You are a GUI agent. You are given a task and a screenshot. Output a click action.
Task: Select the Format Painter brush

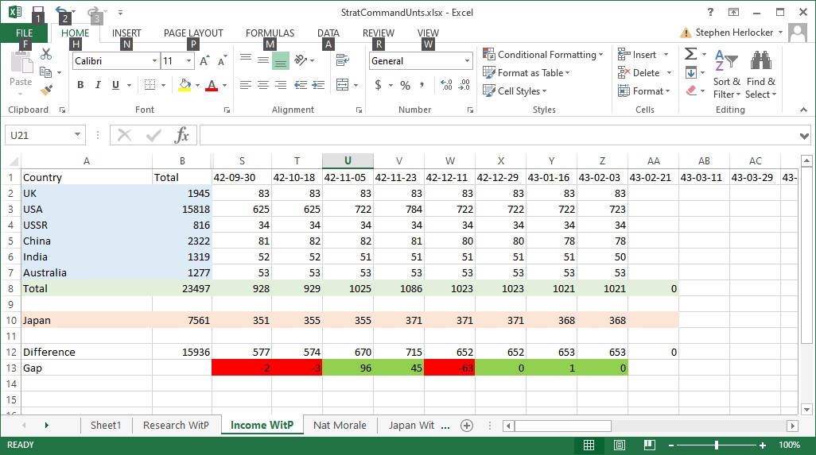click(x=46, y=91)
